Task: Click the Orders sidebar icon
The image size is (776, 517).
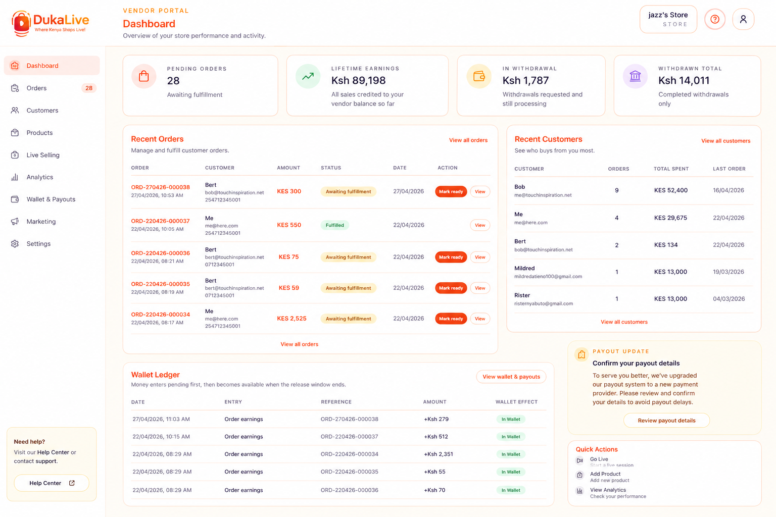Action: click(x=15, y=88)
